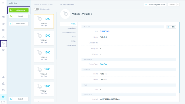Open the map view sidebar icon
The width and height of the screenshot is (185, 104).
point(3,17)
